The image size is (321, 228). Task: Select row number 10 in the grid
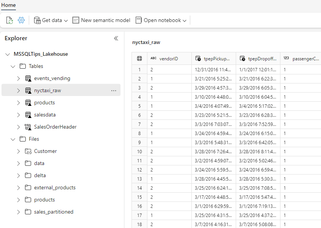point(139,152)
